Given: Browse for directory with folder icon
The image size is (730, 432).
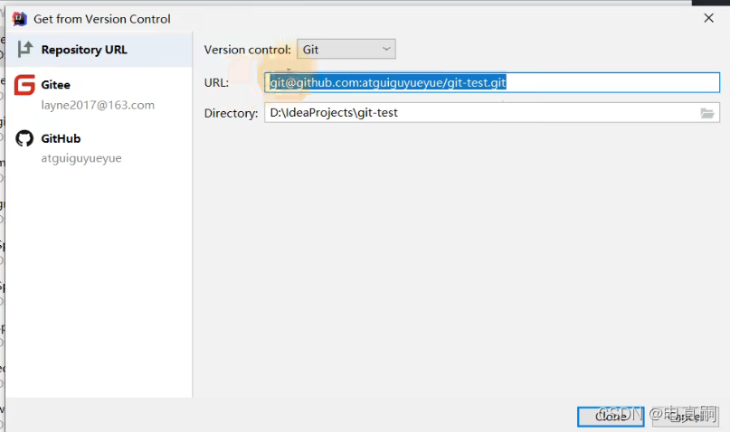Looking at the screenshot, I should click(x=707, y=113).
